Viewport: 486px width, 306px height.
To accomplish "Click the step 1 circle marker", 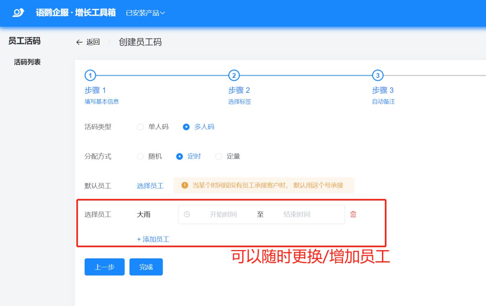I will 90,75.
